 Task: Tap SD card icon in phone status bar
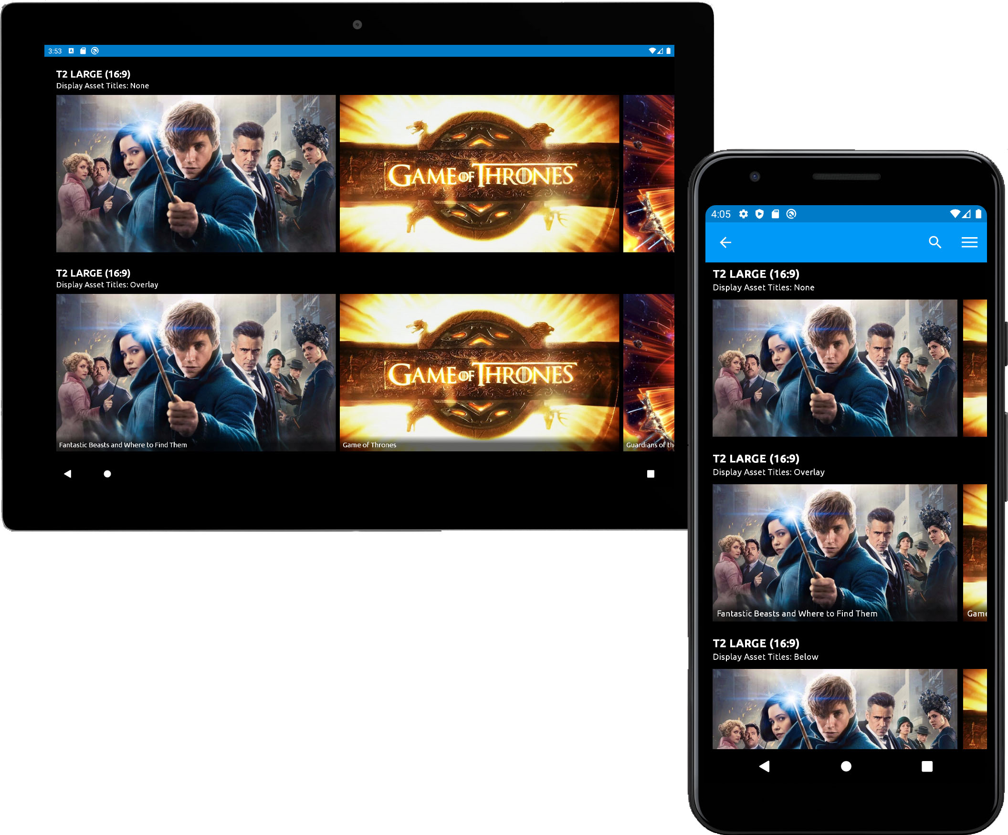point(775,214)
